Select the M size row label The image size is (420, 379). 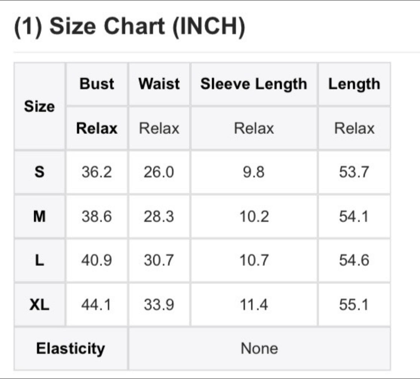39,216
